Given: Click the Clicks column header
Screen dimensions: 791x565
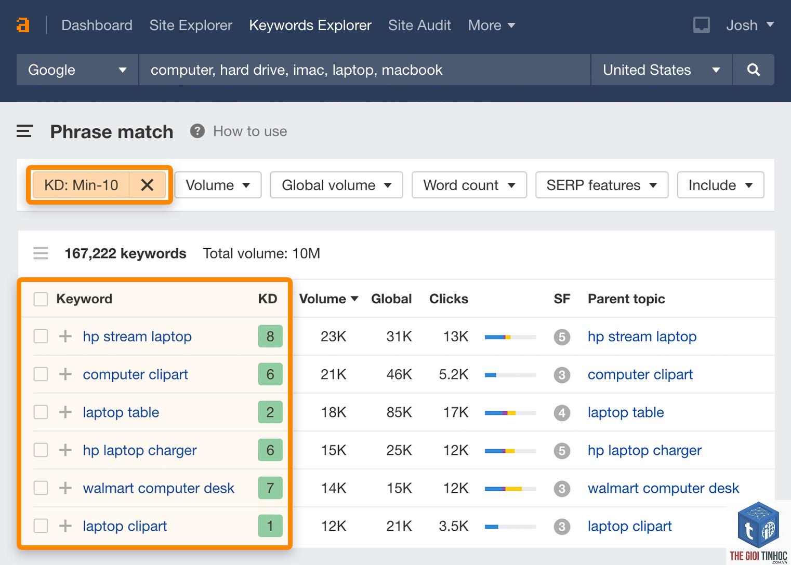Looking at the screenshot, I should 449,299.
